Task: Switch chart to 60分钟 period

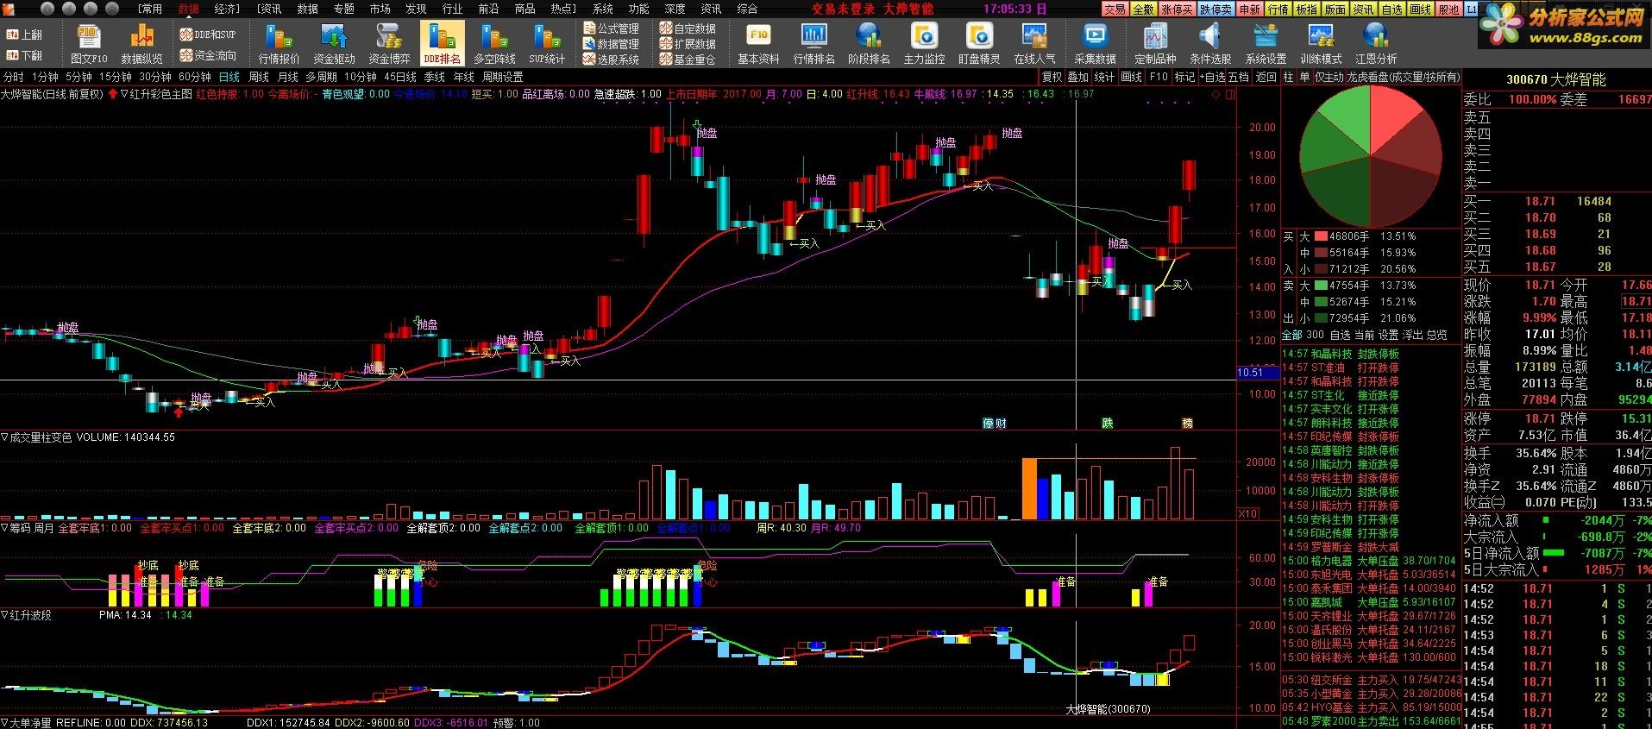Action: point(195,77)
